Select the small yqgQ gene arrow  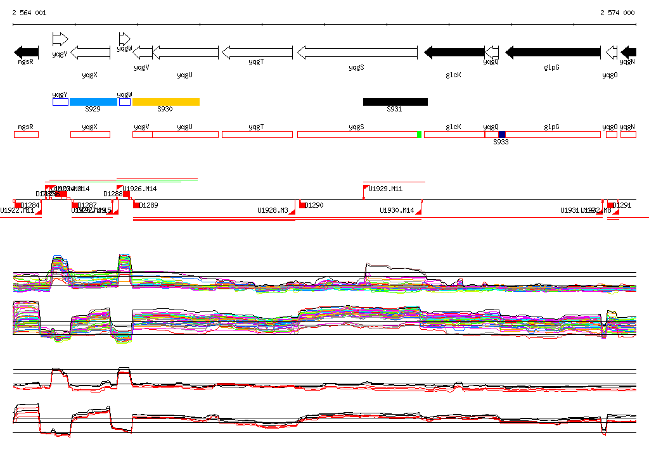tap(492, 53)
